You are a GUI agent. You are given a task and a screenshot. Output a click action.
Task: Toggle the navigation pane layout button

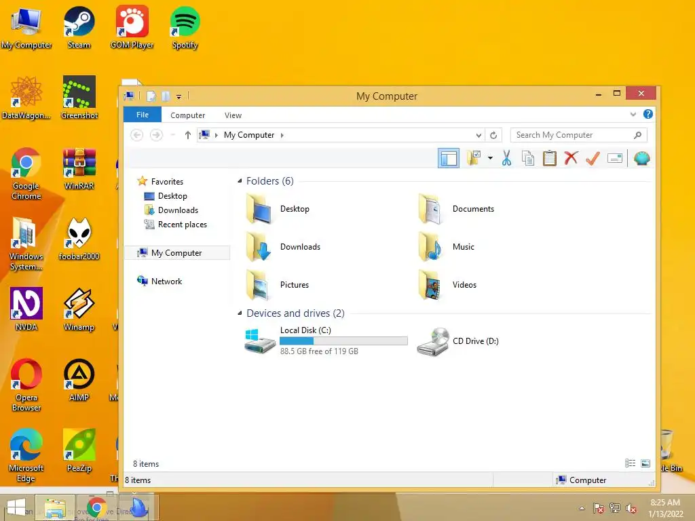(x=448, y=158)
